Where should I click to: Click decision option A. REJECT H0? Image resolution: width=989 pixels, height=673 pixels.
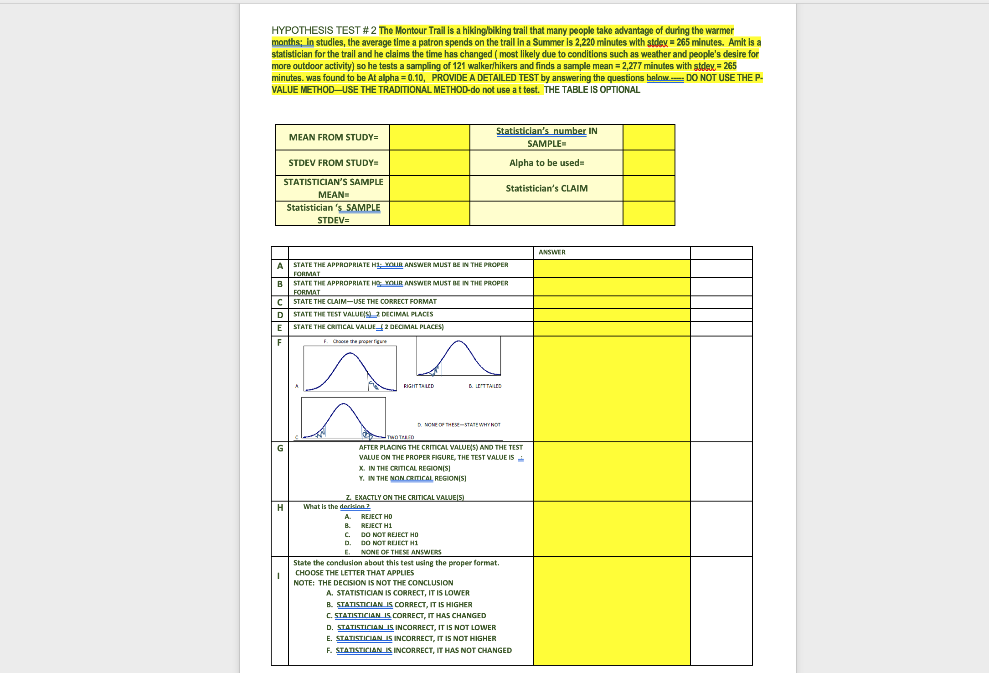376,517
